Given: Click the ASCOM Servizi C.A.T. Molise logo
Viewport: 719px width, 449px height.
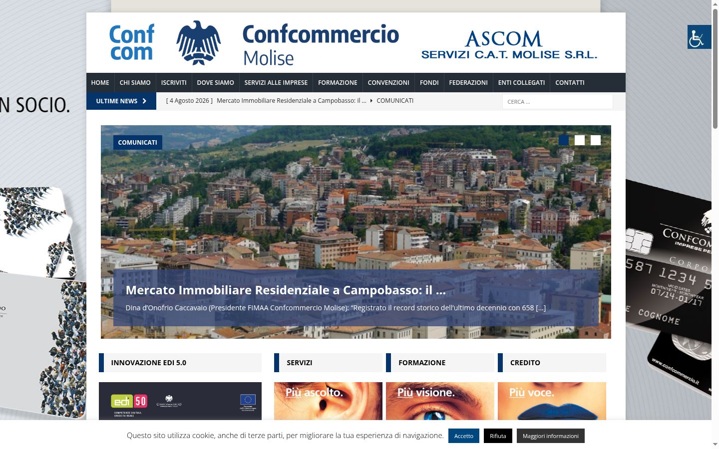Looking at the screenshot, I should click(x=509, y=45).
